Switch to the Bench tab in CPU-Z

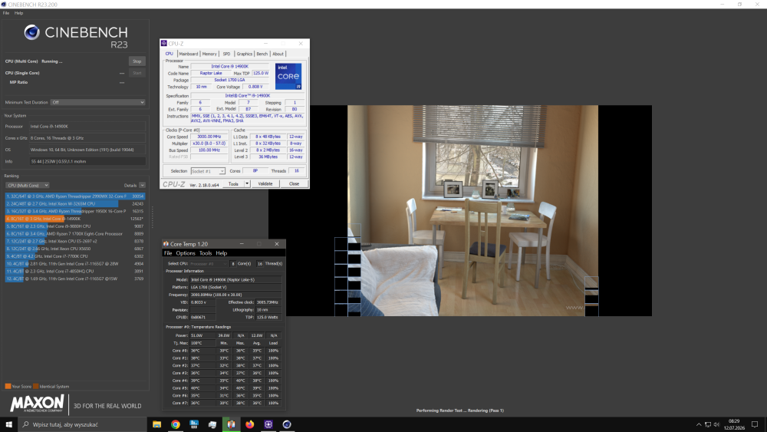[x=262, y=54]
